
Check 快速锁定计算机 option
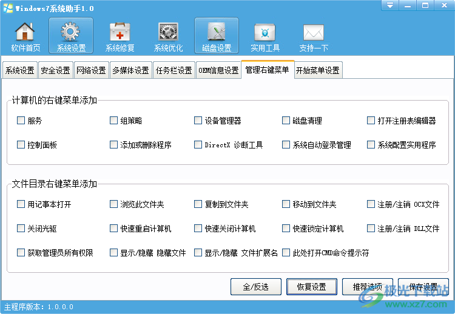[286, 228]
